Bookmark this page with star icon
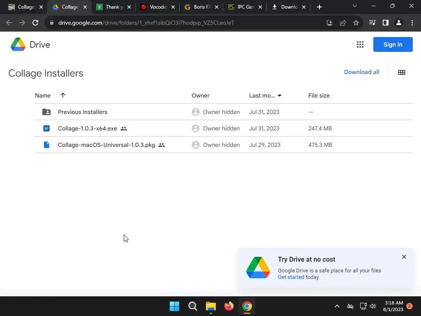 (356, 23)
